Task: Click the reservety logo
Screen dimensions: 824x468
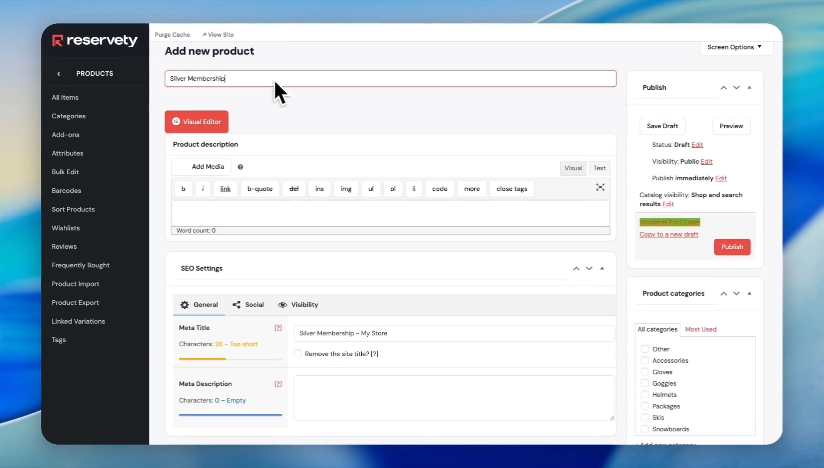Action: [95, 40]
